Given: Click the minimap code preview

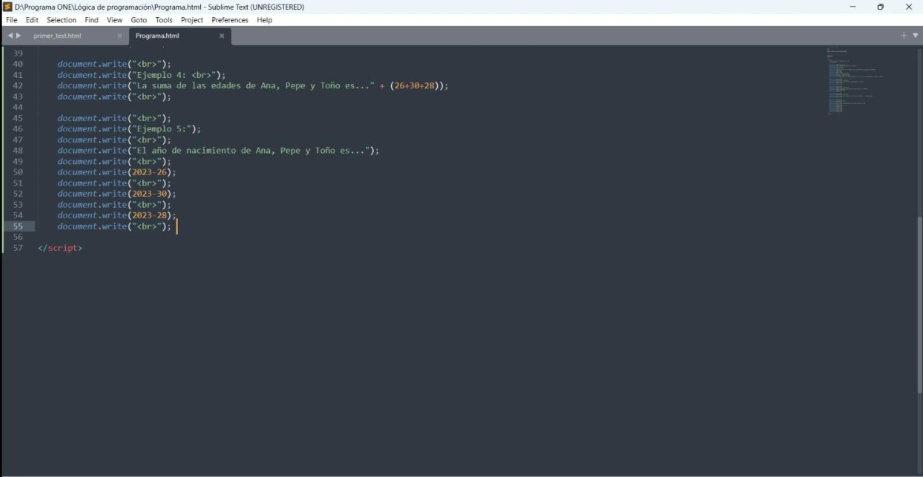Looking at the screenshot, I should pos(855,80).
